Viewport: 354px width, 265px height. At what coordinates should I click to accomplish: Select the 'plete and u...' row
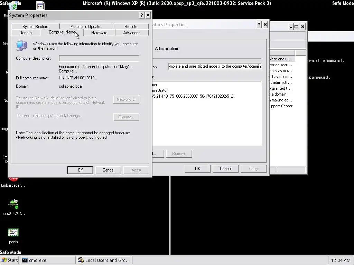[x=282, y=59]
